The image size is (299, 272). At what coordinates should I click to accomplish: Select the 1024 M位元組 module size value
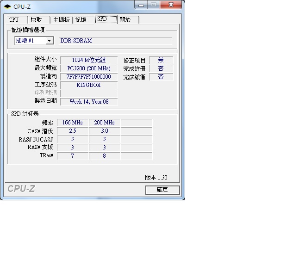pos(89,60)
